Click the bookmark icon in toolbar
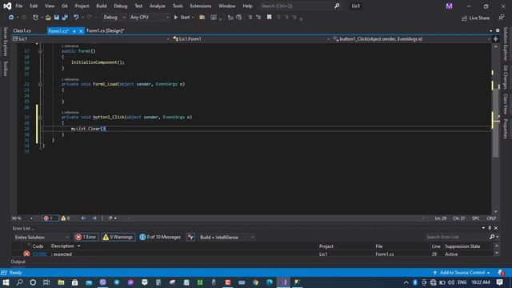 pyautogui.click(x=269, y=18)
